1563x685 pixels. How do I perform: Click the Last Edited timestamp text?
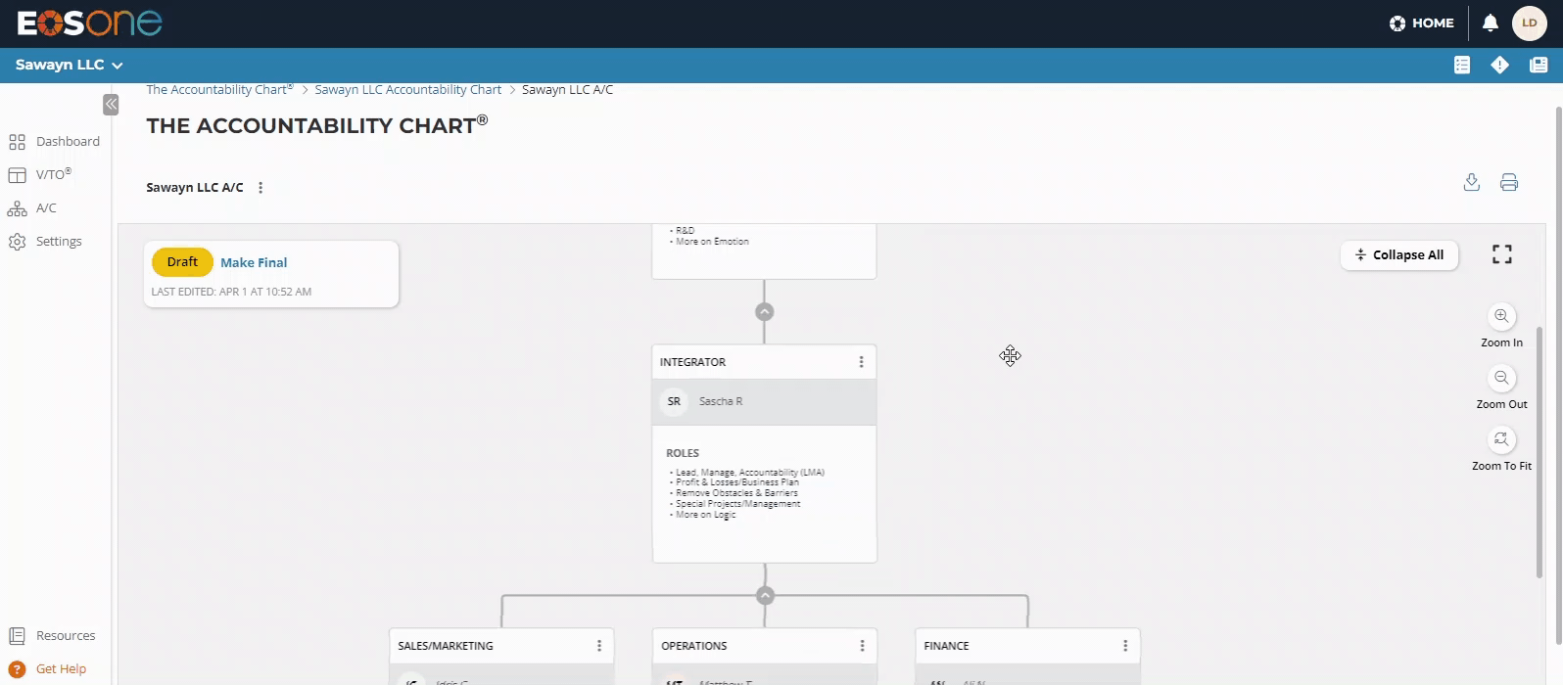point(231,292)
